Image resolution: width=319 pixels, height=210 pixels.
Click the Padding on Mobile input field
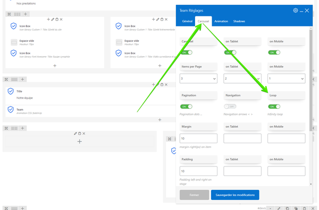pyautogui.click(x=287, y=171)
